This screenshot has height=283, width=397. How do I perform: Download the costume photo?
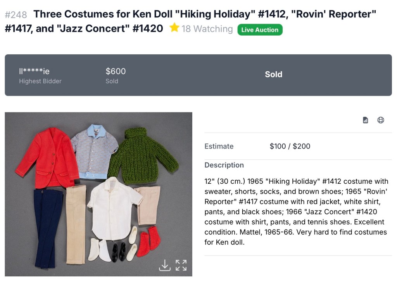(165, 265)
